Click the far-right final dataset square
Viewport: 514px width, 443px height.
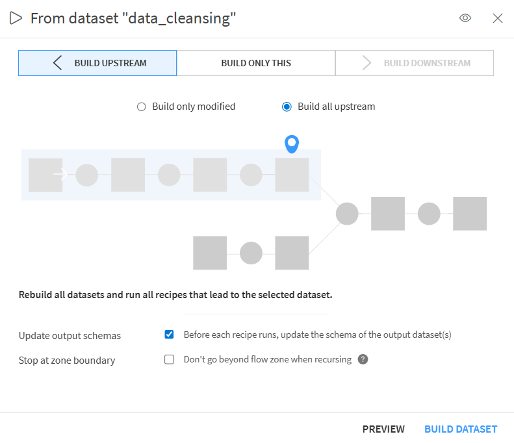[470, 214]
